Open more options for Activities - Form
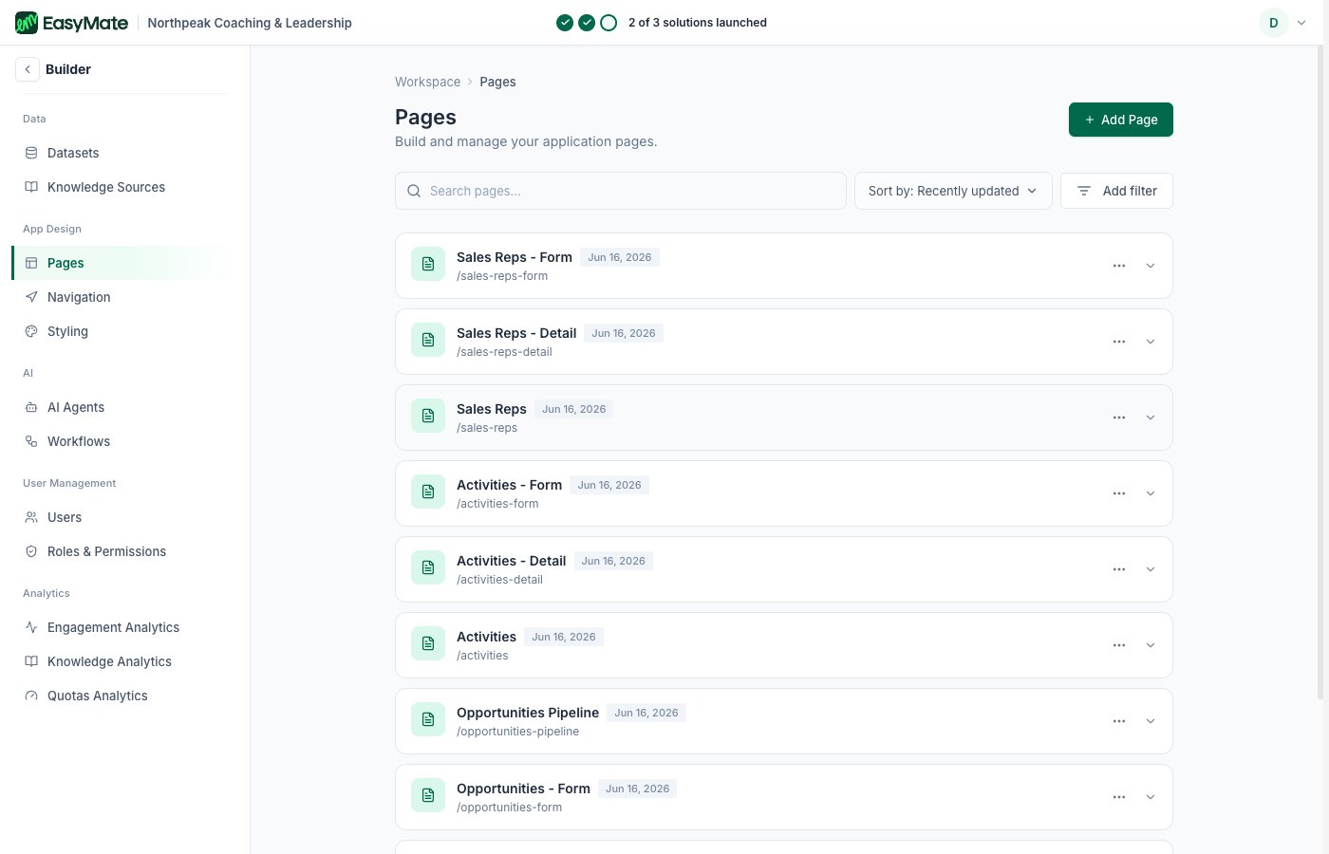 tap(1119, 493)
